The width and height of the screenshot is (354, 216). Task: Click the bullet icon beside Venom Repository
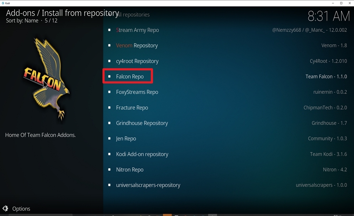tap(109, 45)
